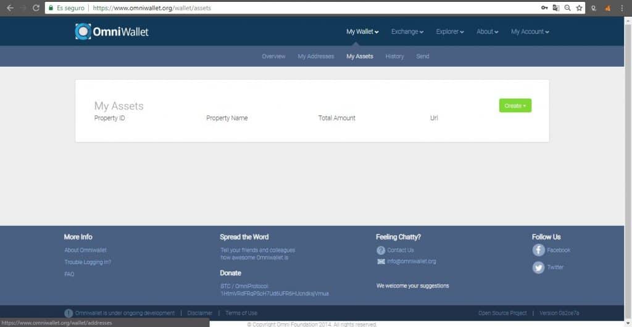The height and width of the screenshot is (327, 632).
Task: Open the About dropdown menu
Action: pyautogui.click(x=488, y=31)
